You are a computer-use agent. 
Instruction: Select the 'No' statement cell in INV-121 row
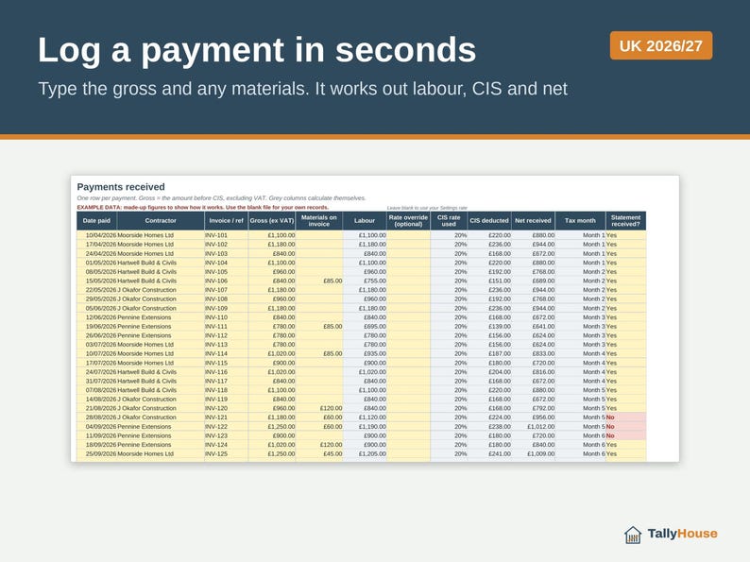pyautogui.click(x=625, y=417)
